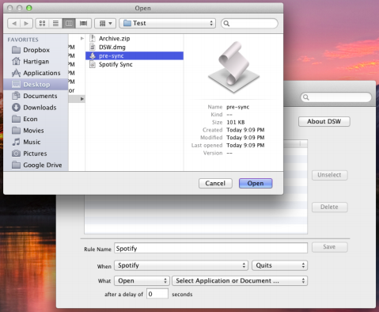The image size is (379, 312).
Task: Confirm with the Open button
Action: [x=256, y=184]
